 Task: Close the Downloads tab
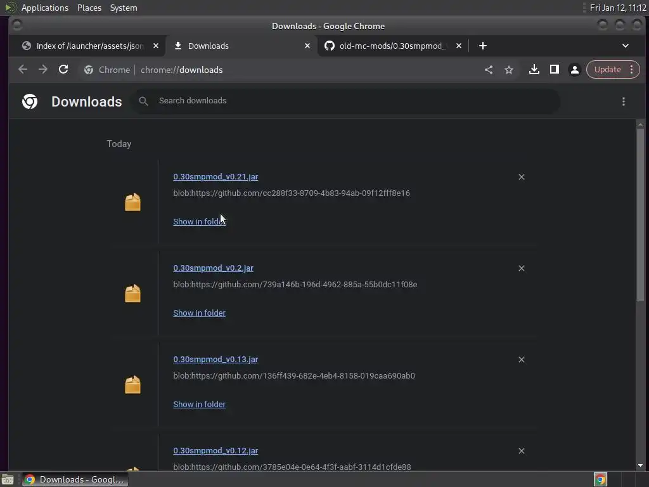(307, 46)
